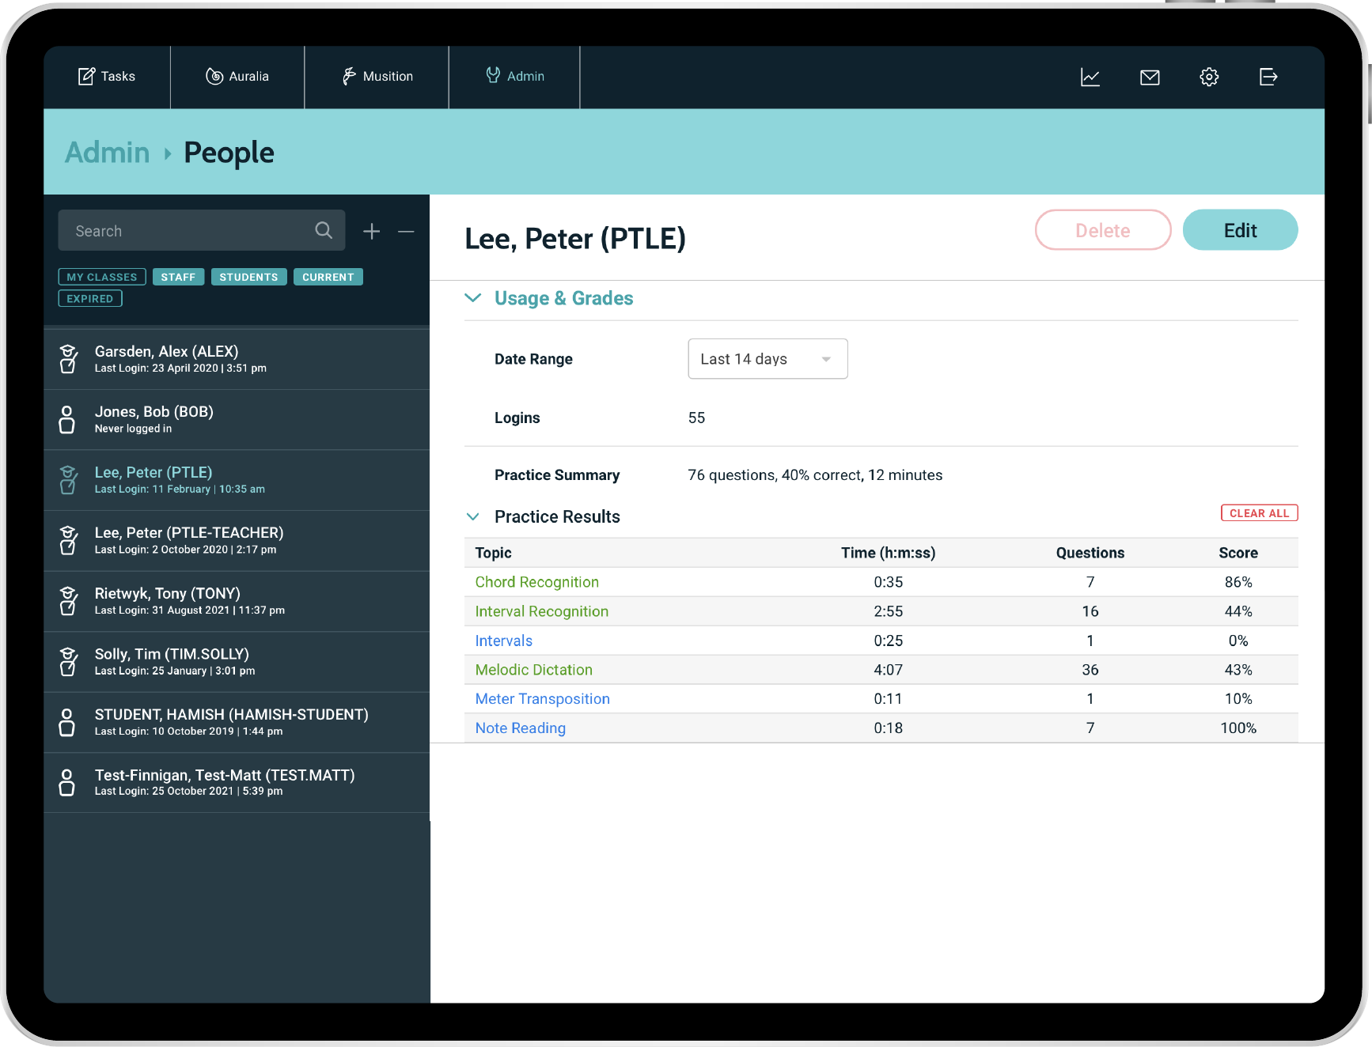Switch to the Auralia tab
This screenshot has height=1047, width=1372.
(x=237, y=77)
